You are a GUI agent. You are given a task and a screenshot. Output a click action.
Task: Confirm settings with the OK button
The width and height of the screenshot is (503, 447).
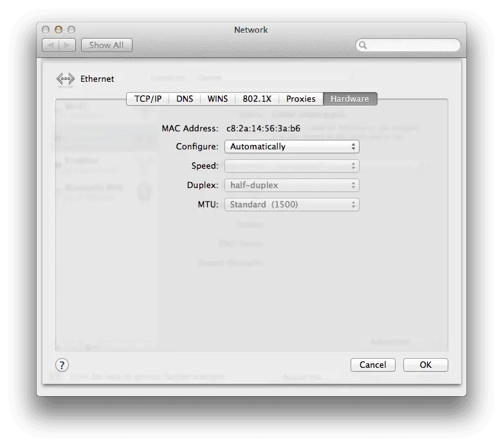click(425, 365)
